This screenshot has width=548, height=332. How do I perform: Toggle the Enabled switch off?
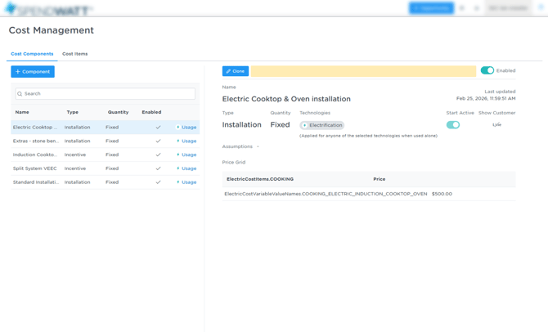[x=487, y=70]
